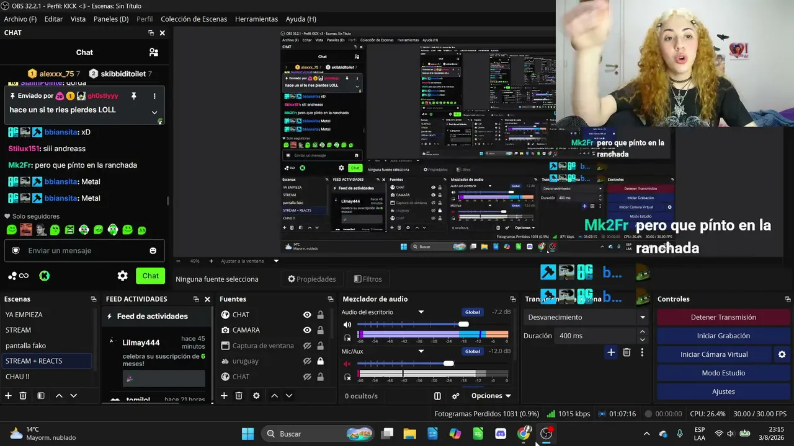This screenshot has width=794, height=446.
Task: Open the Archivo menu
Action: (20, 19)
